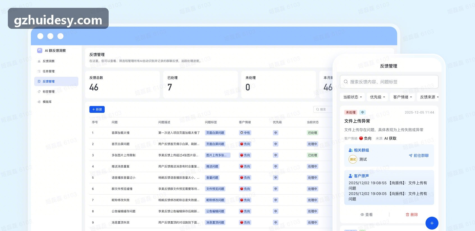Click the 新建 button
This screenshot has width=475, height=231.
pos(97,109)
